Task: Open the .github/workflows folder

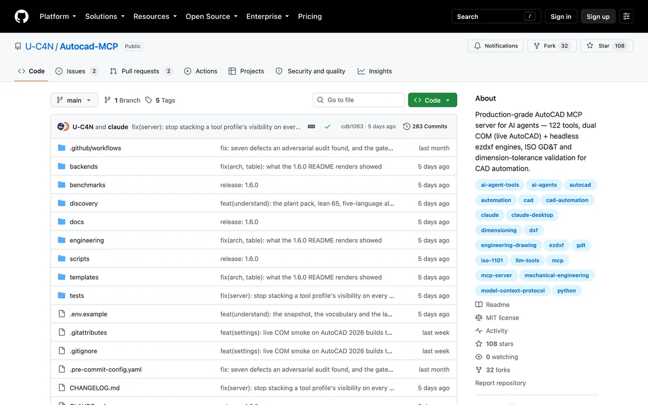Action: [x=95, y=148]
